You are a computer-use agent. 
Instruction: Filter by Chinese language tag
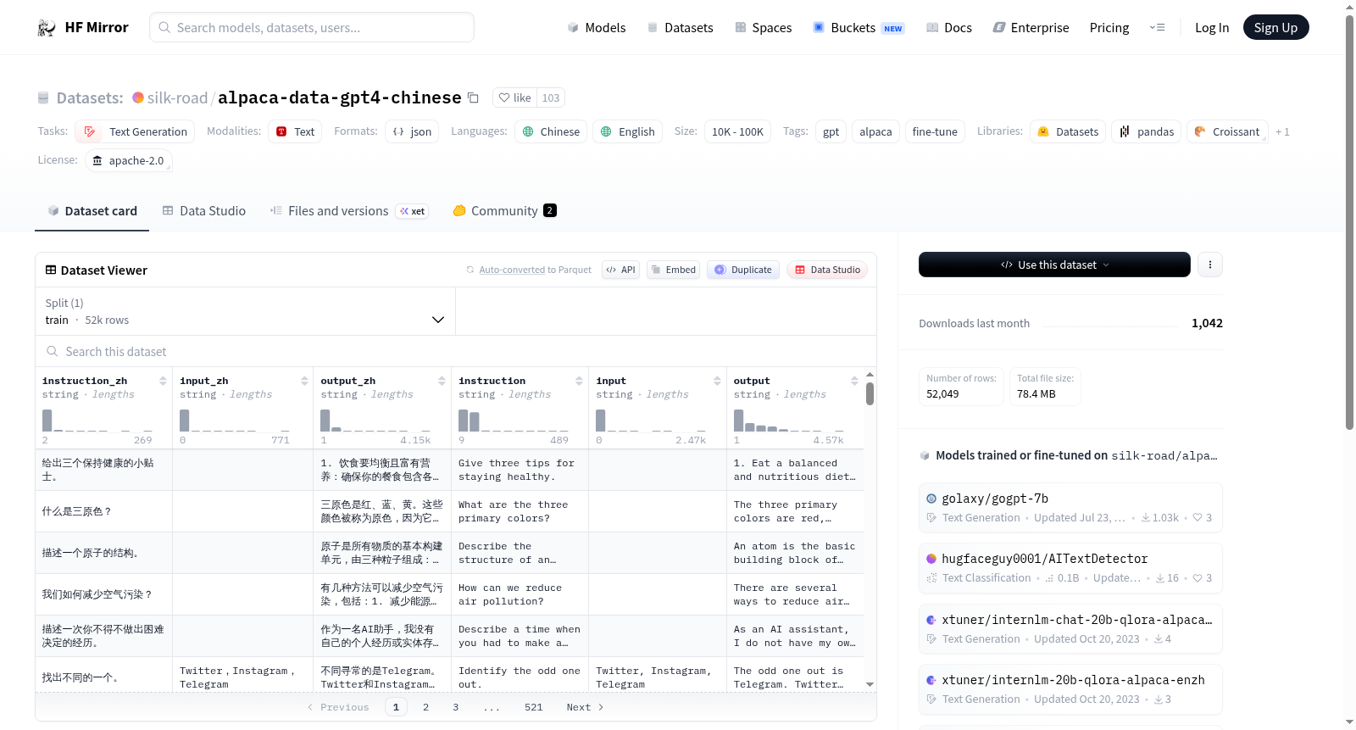pyautogui.click(x=551, y=131)
